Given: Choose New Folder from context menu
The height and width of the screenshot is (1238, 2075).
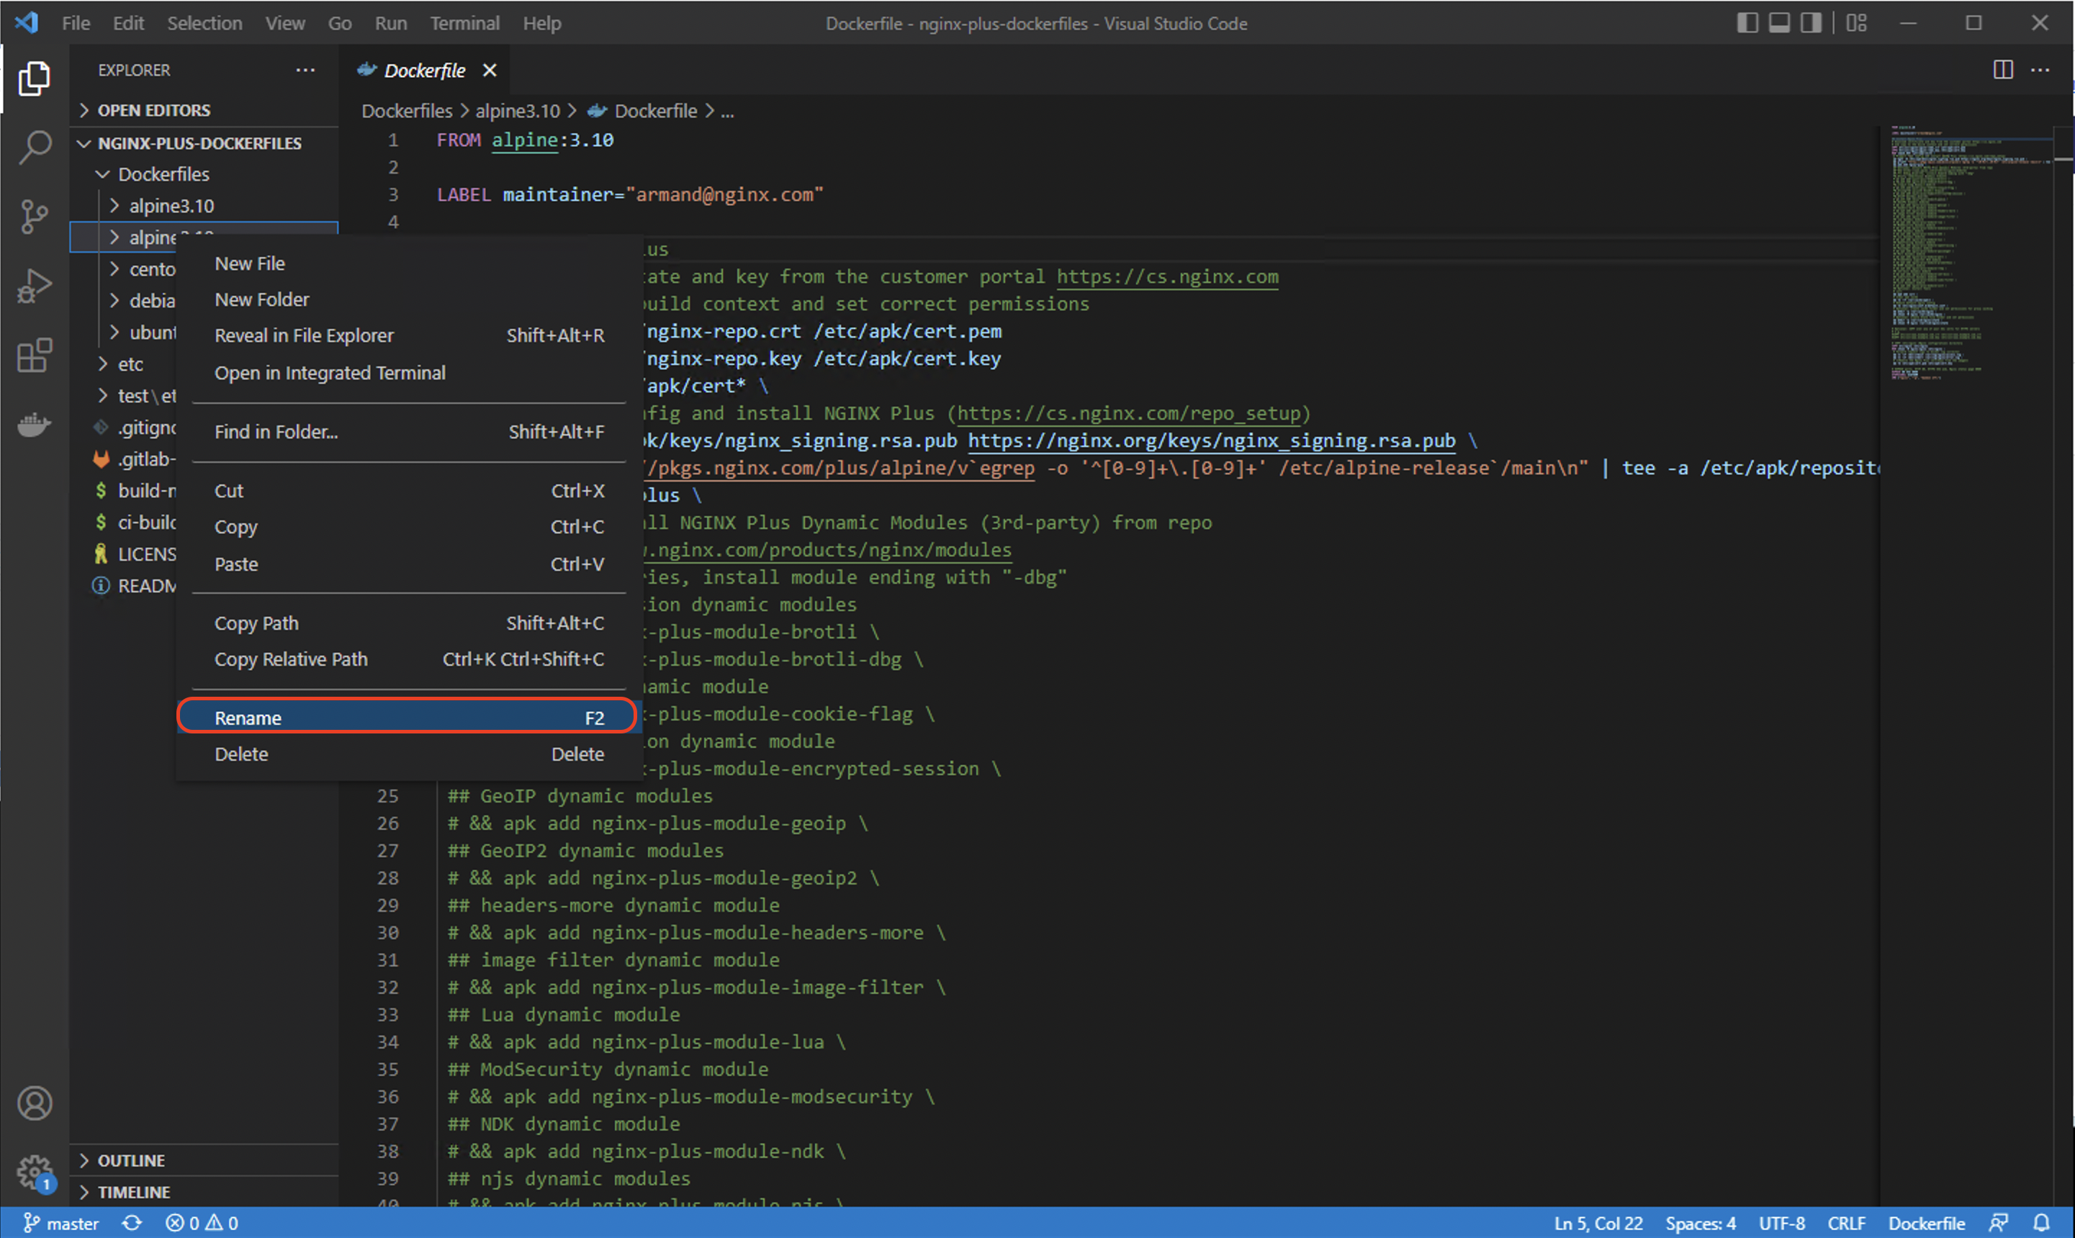Looking at the screenshot, I should click(x=409, y=299).
